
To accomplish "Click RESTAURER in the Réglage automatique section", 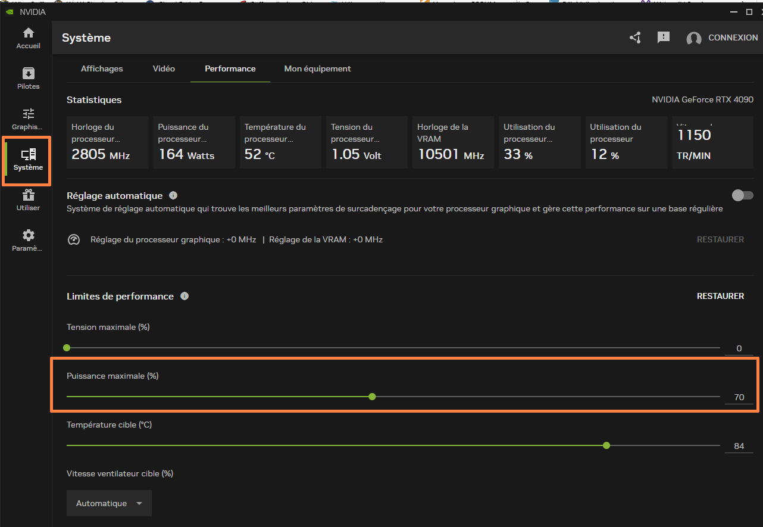I will tap(720, 239).
